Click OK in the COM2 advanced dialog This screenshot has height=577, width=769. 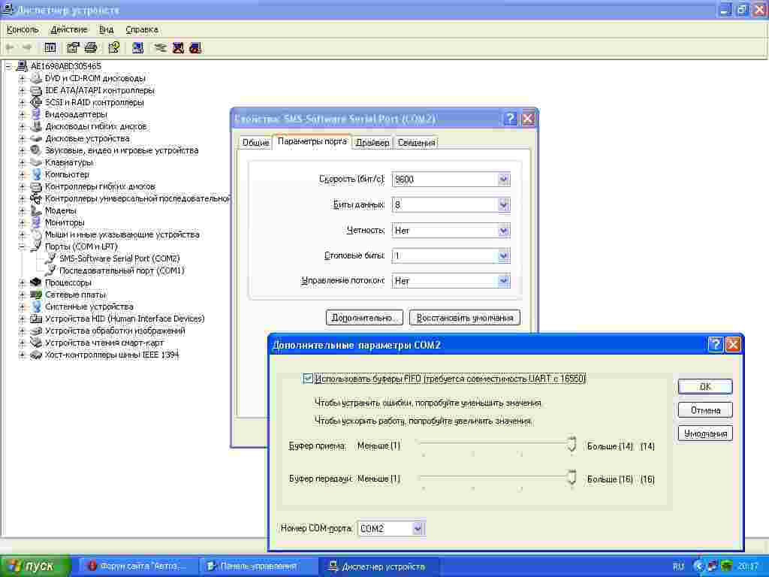click(x=705, y=387)
